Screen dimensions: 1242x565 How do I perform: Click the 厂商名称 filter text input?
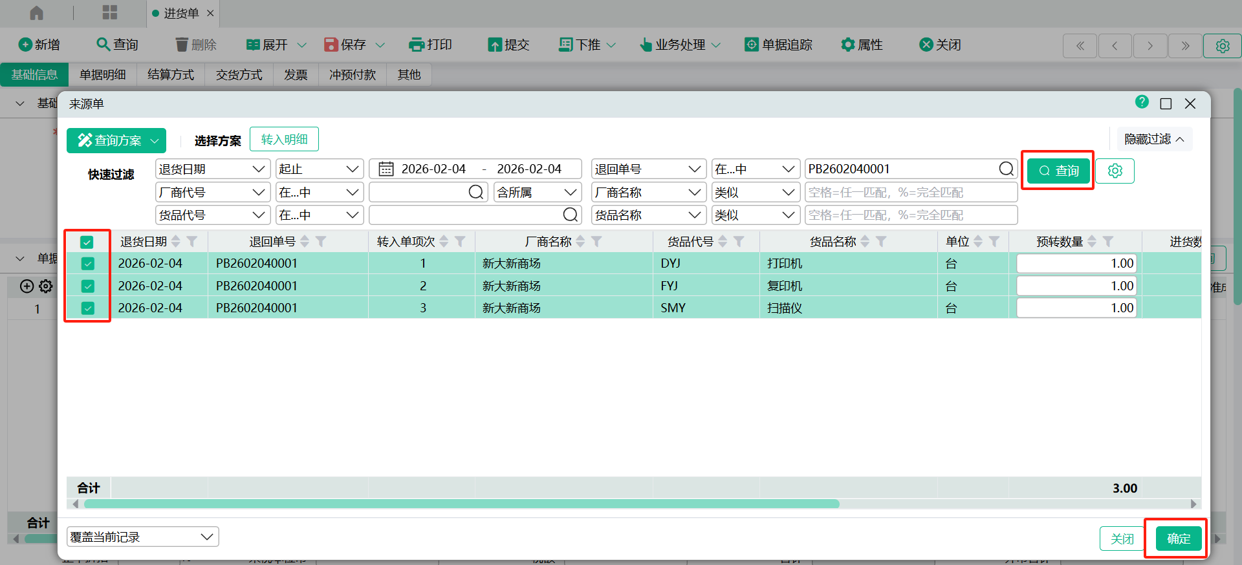(910, 193)
